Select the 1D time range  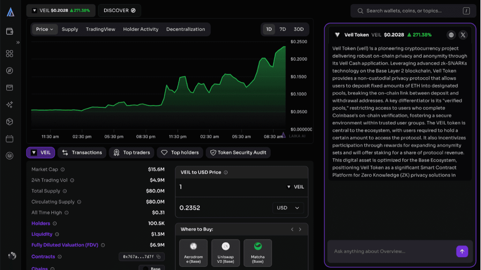(x=269, y=29)
